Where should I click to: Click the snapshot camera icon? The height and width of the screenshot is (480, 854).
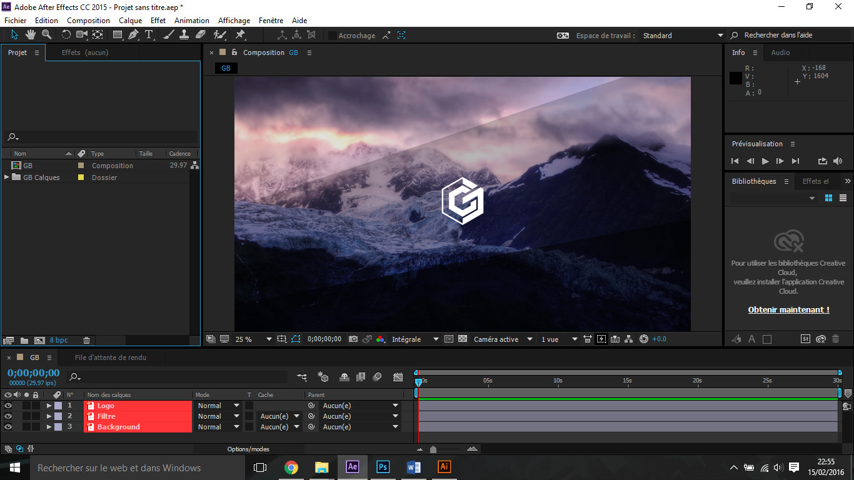353,339
